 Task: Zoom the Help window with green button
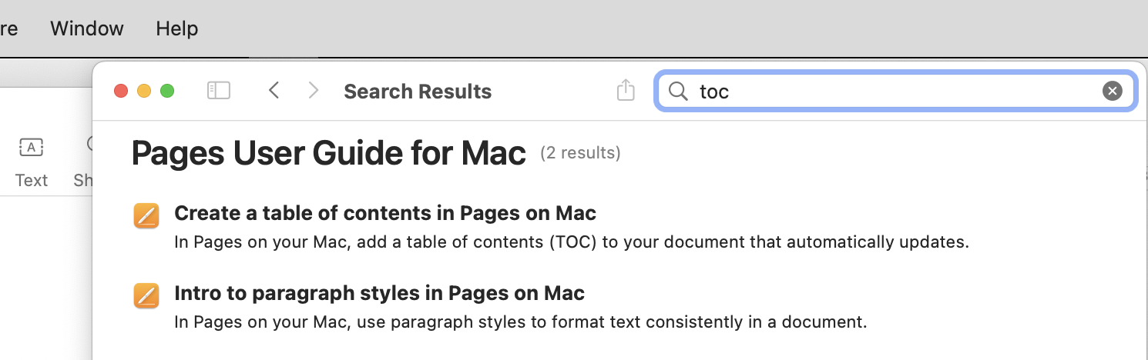167,91
